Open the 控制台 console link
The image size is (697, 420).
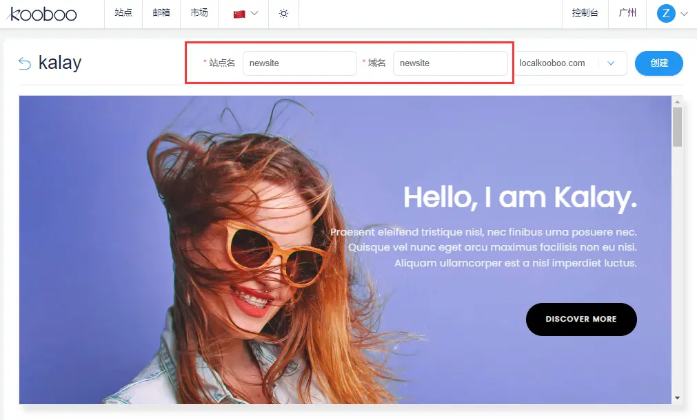585,13
